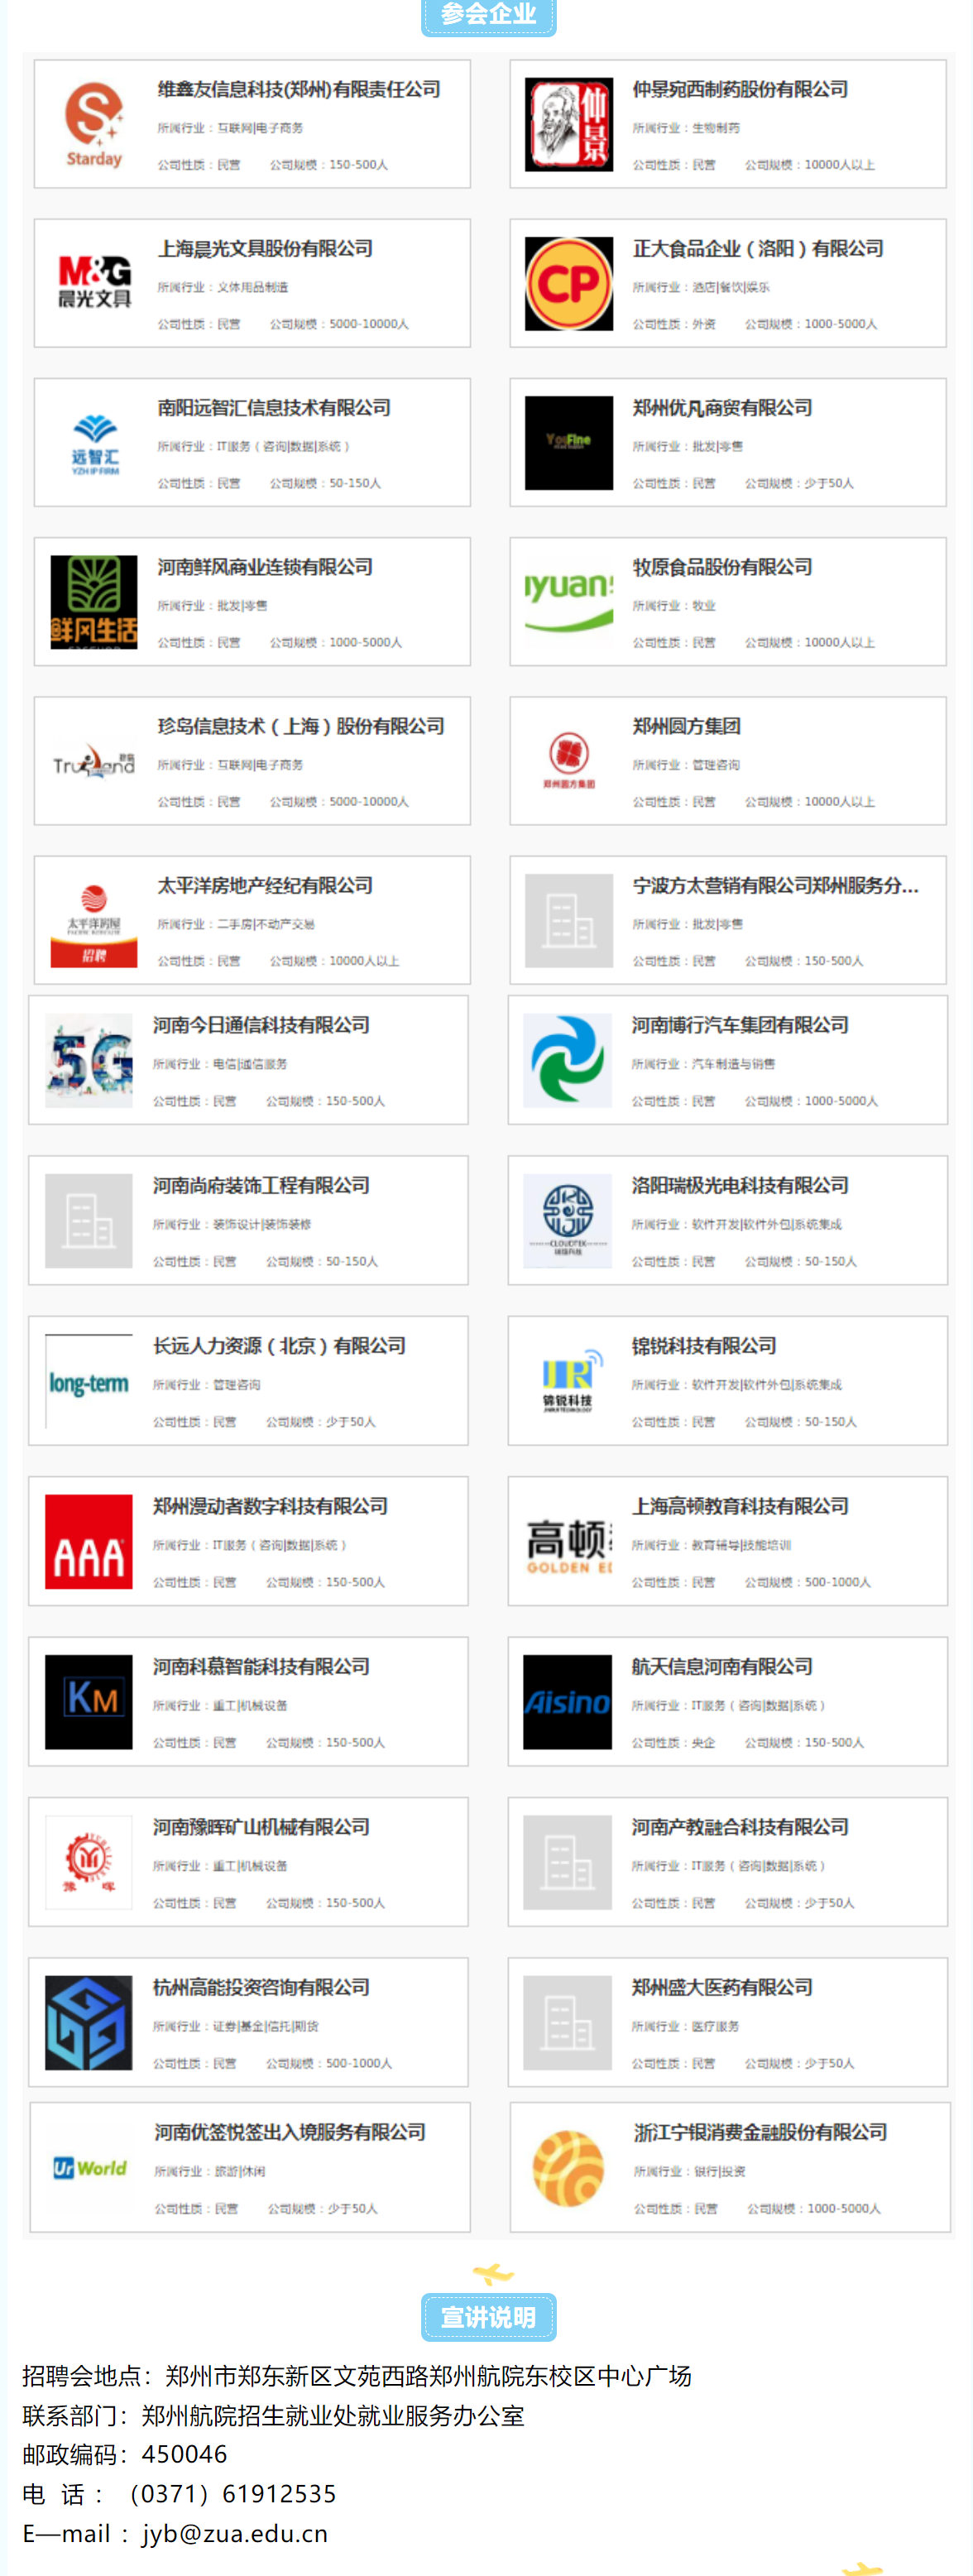Open 牧原食品股份有限公司 company title
Screen dimensions: 973x2576
click(722, 567)
